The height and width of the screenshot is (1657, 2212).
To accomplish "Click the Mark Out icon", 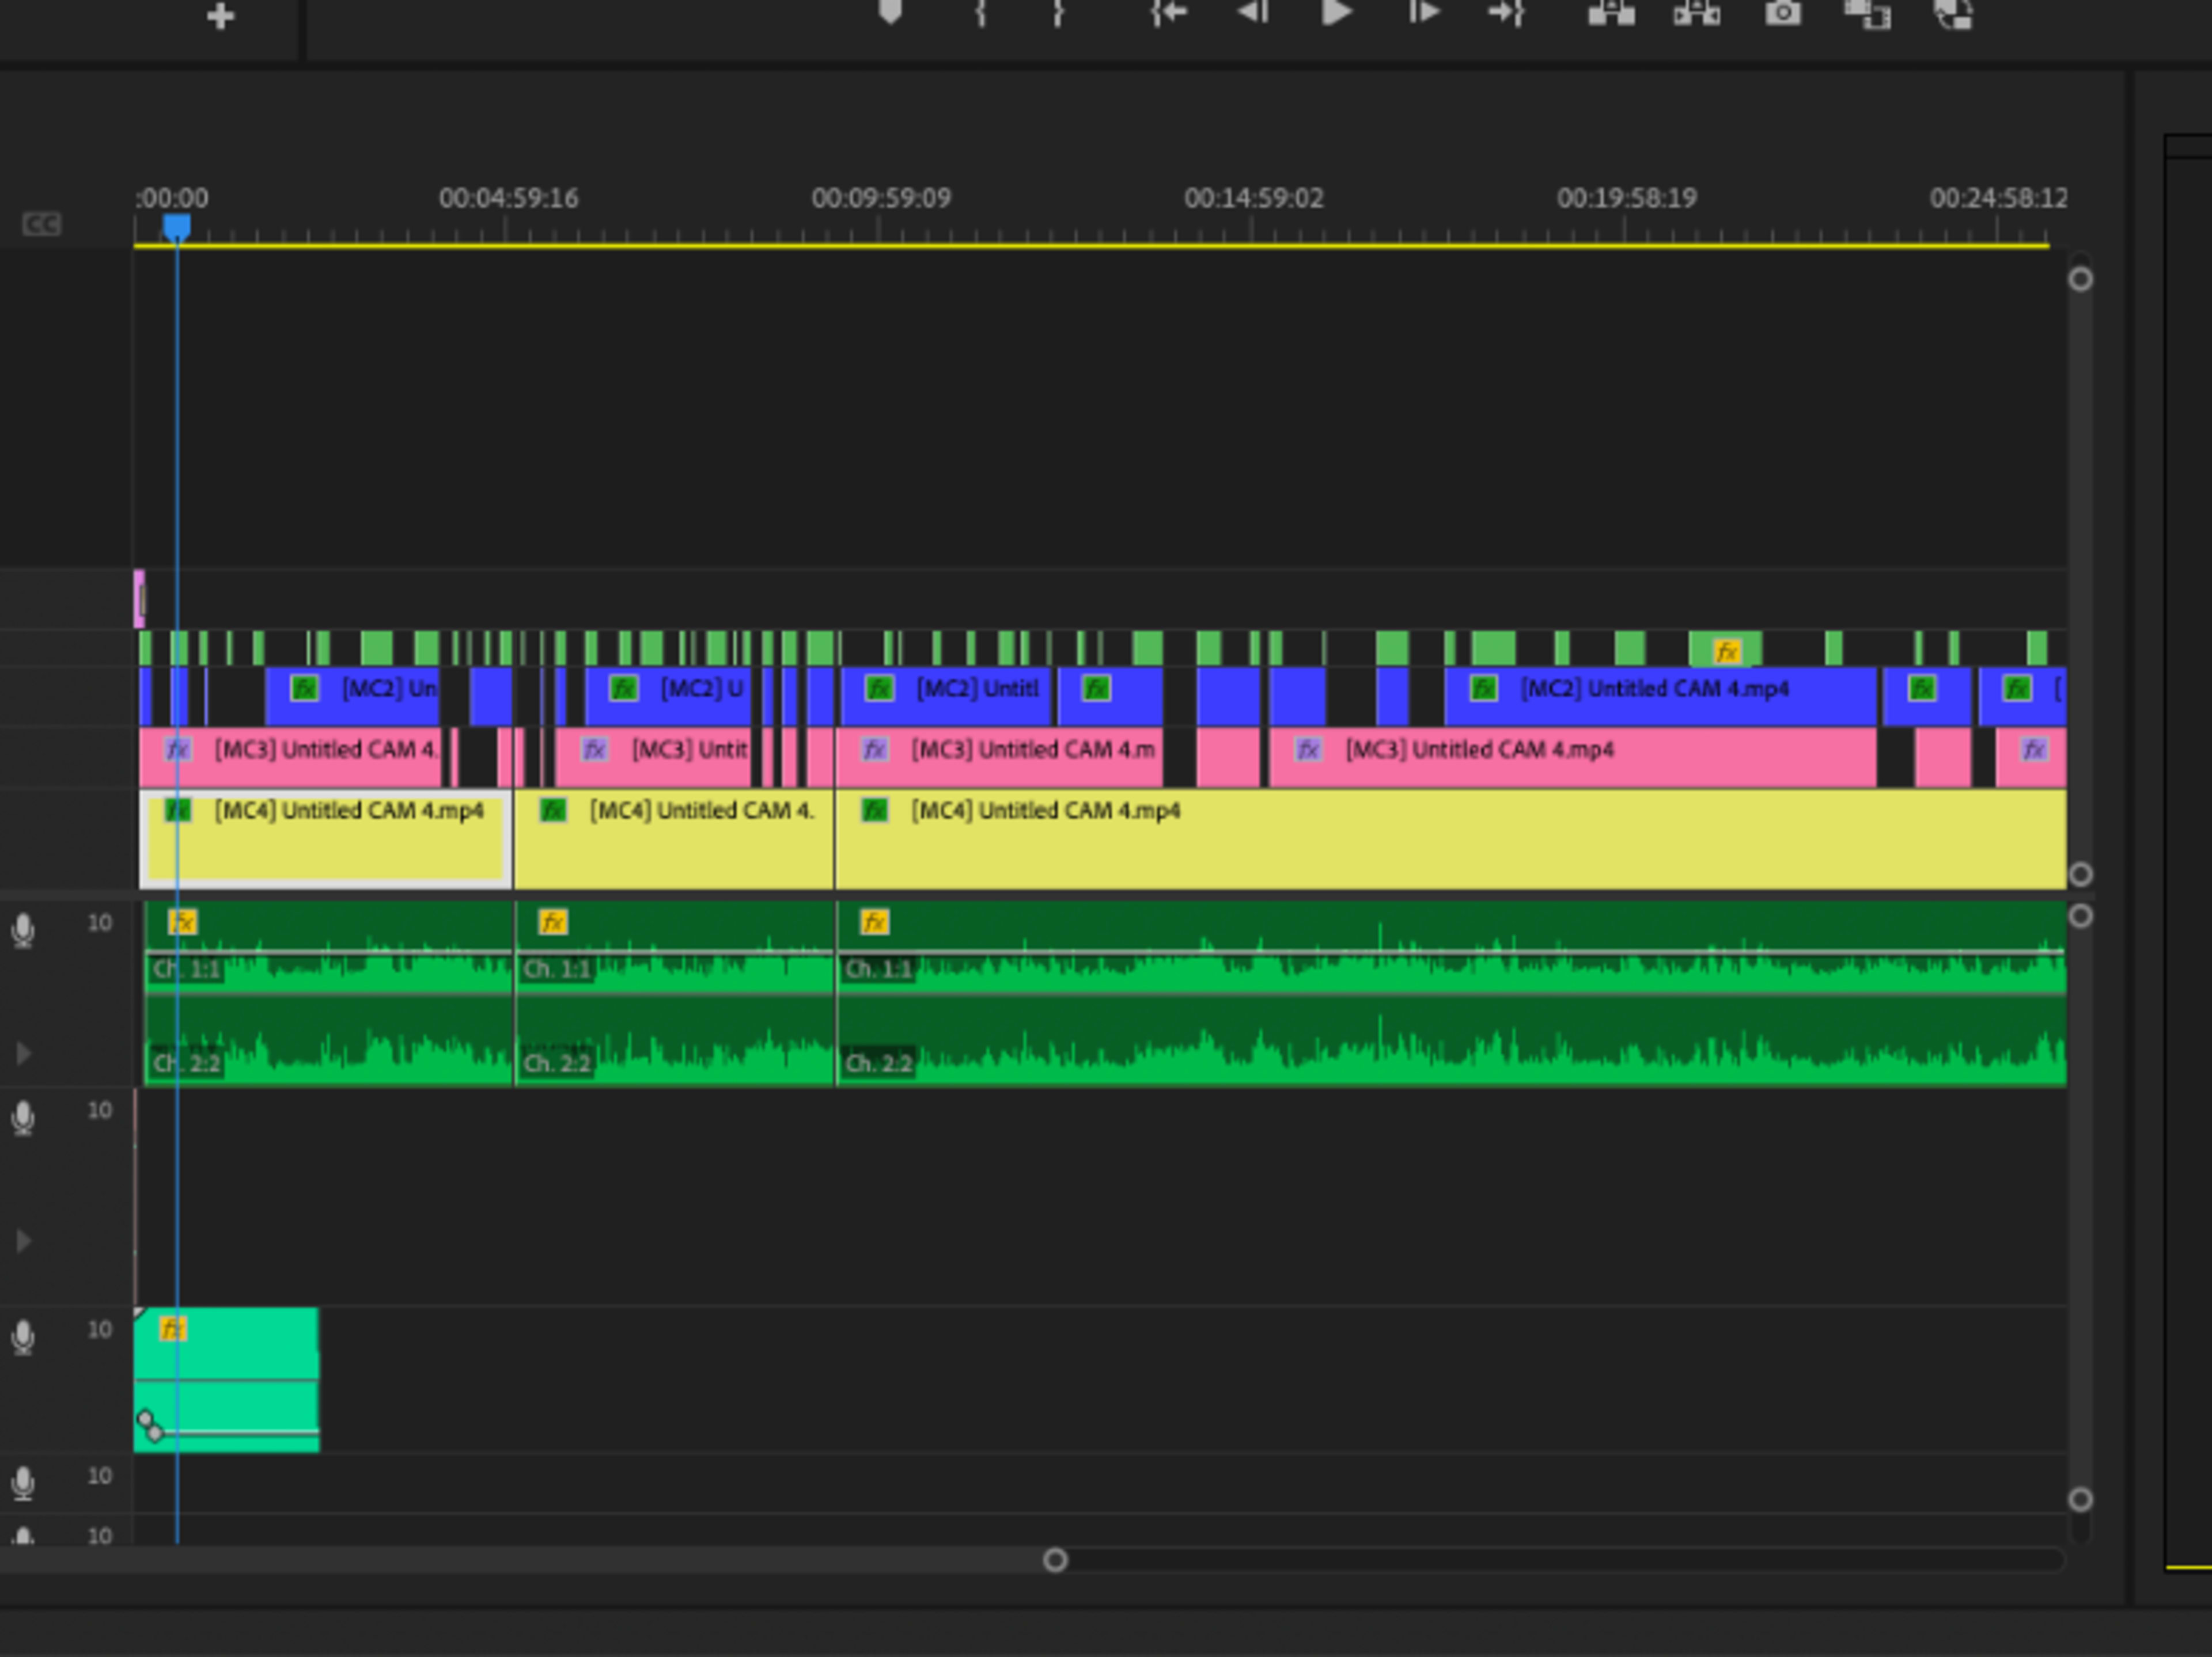I will [x=1058, y=14].
